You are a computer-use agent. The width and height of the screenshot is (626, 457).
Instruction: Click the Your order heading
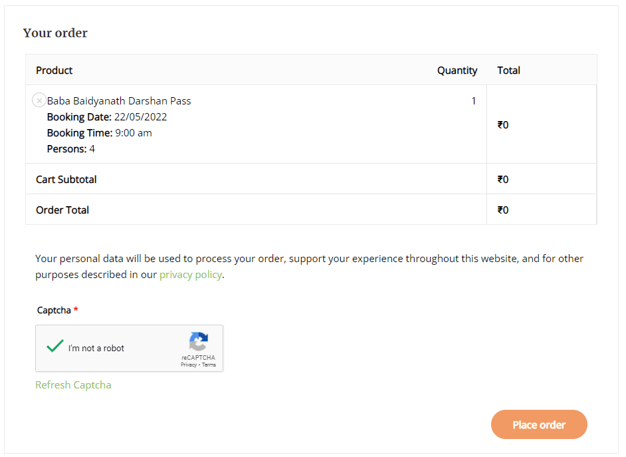coord(55,33)
